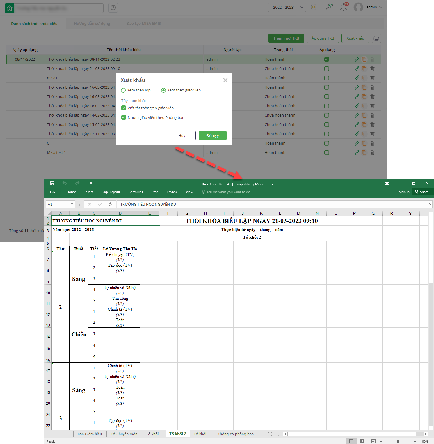Click the Undo arrow in Excel
This screenshot has width=434, height=444.
[65, 183]
